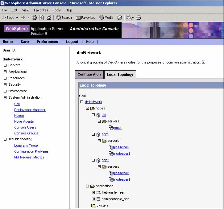Click the nodeagent icon under app1
Screen dimensions: 224x209
coord(111,154)
